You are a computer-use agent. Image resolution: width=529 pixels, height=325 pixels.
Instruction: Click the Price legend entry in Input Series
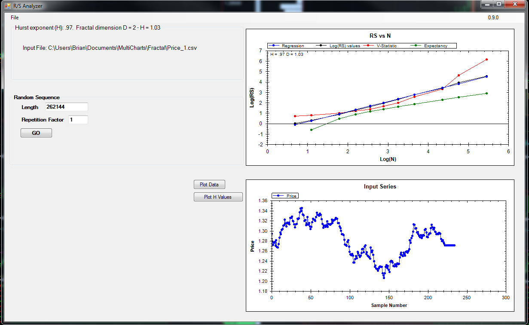(286, 196)
